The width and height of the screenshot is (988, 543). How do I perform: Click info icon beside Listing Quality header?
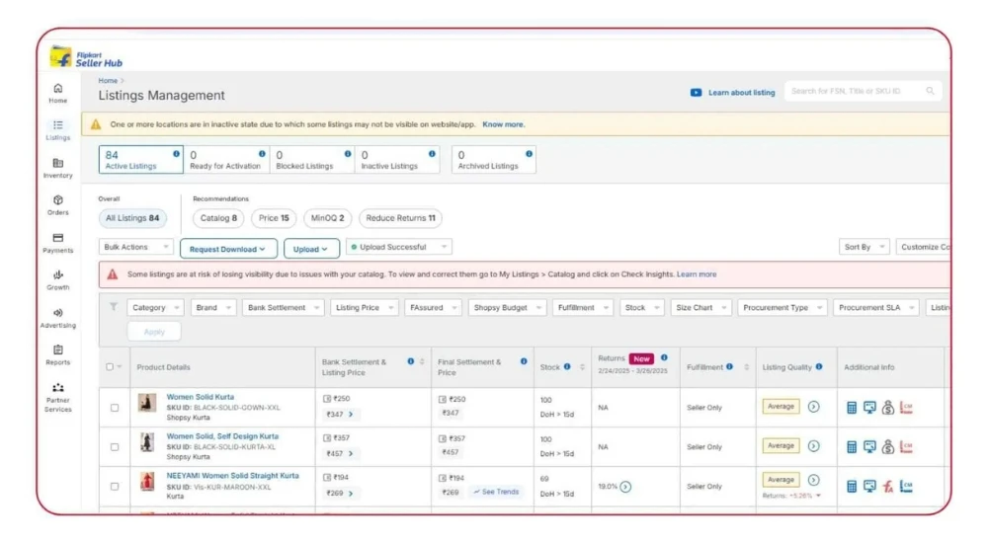(x=819, y=366)
